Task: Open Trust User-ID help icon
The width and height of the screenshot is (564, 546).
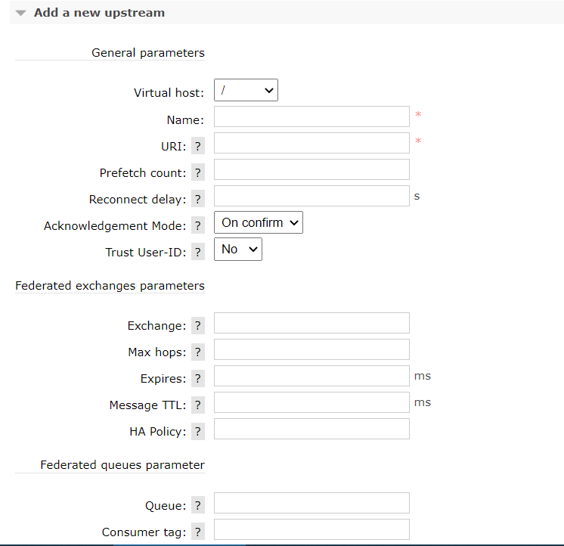Action: [x=198, y=253]
